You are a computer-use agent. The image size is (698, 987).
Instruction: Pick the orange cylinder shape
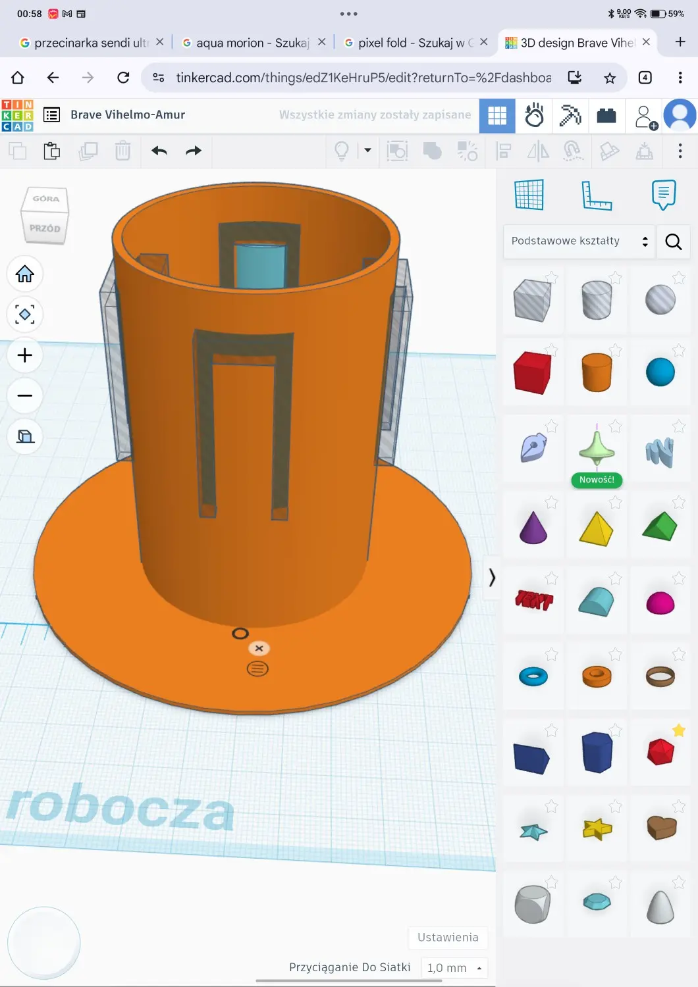tap(597, 372)
